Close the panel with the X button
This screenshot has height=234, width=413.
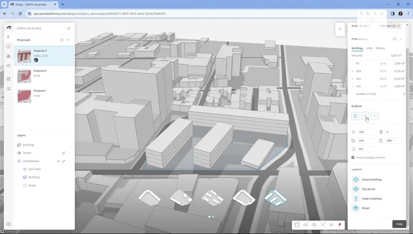pyautogui.click(x=340, y=29)
